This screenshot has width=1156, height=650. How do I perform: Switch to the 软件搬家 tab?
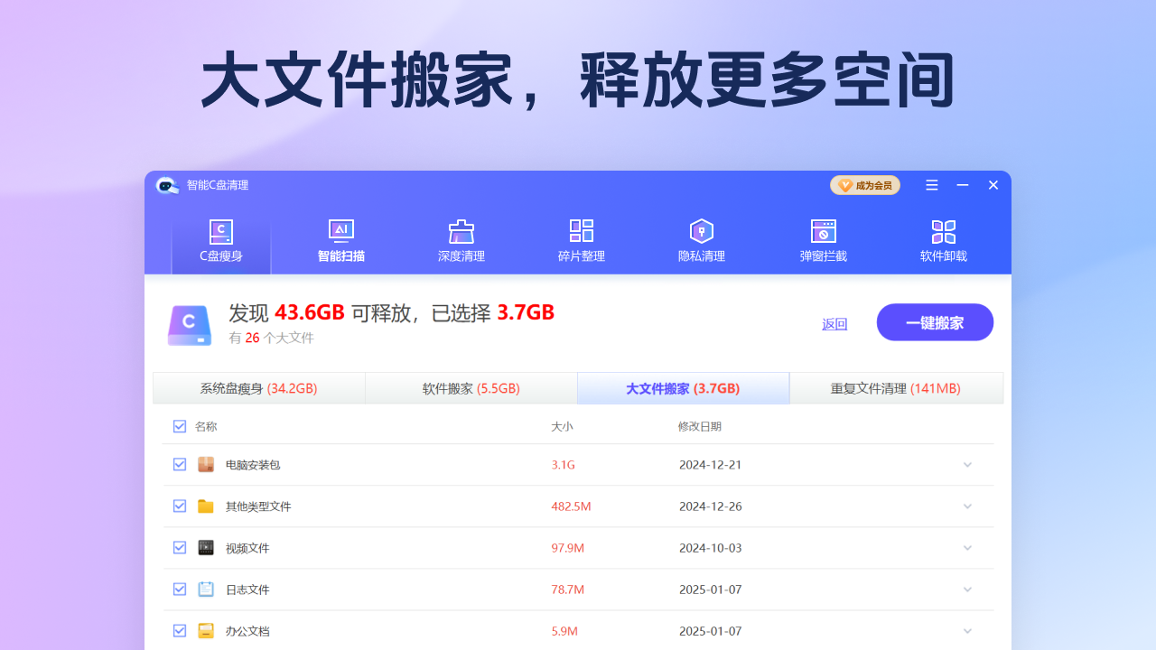[x=471, y=386]
